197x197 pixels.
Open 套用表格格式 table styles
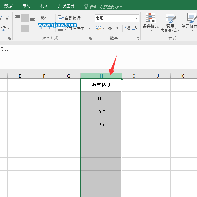(170, 23)
